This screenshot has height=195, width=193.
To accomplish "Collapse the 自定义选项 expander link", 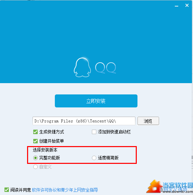I will (175, 190).
